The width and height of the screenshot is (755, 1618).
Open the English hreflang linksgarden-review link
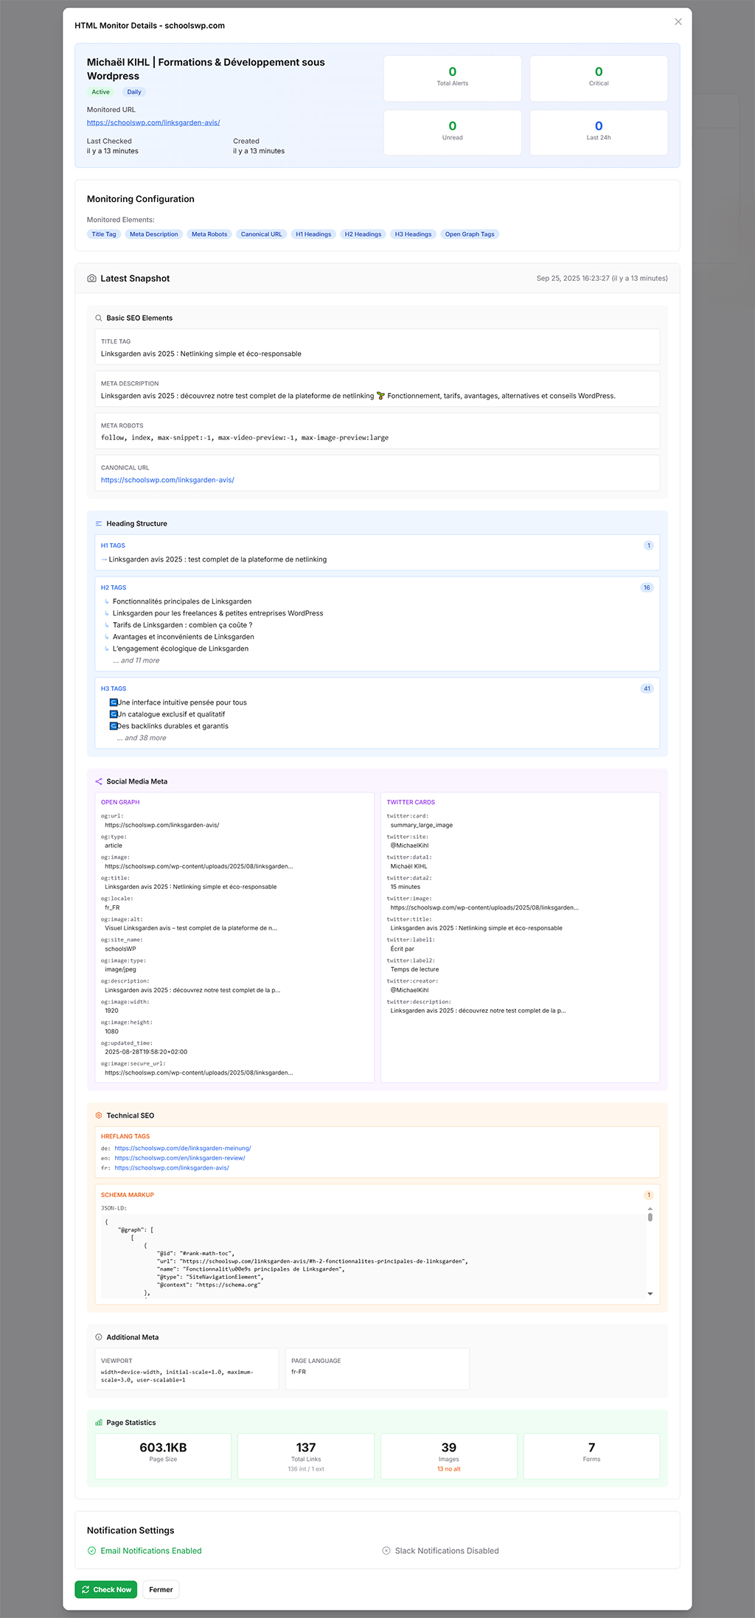tap(180, 1158)
